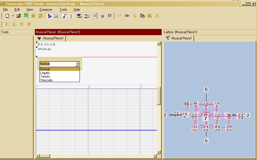
Task: Click the 15/8 lattice node
Action: pos(217,104)
